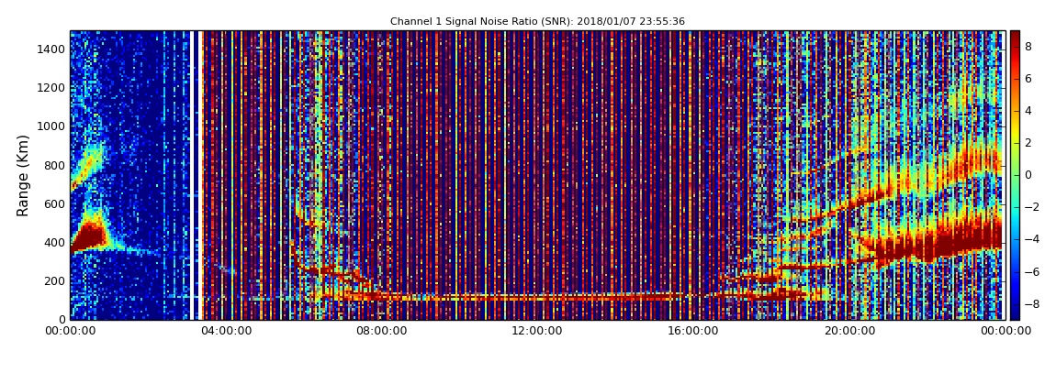Click the dark red echo near 400 km at plot start
The width and height of the screenshot is (1056, 373).
89,237
